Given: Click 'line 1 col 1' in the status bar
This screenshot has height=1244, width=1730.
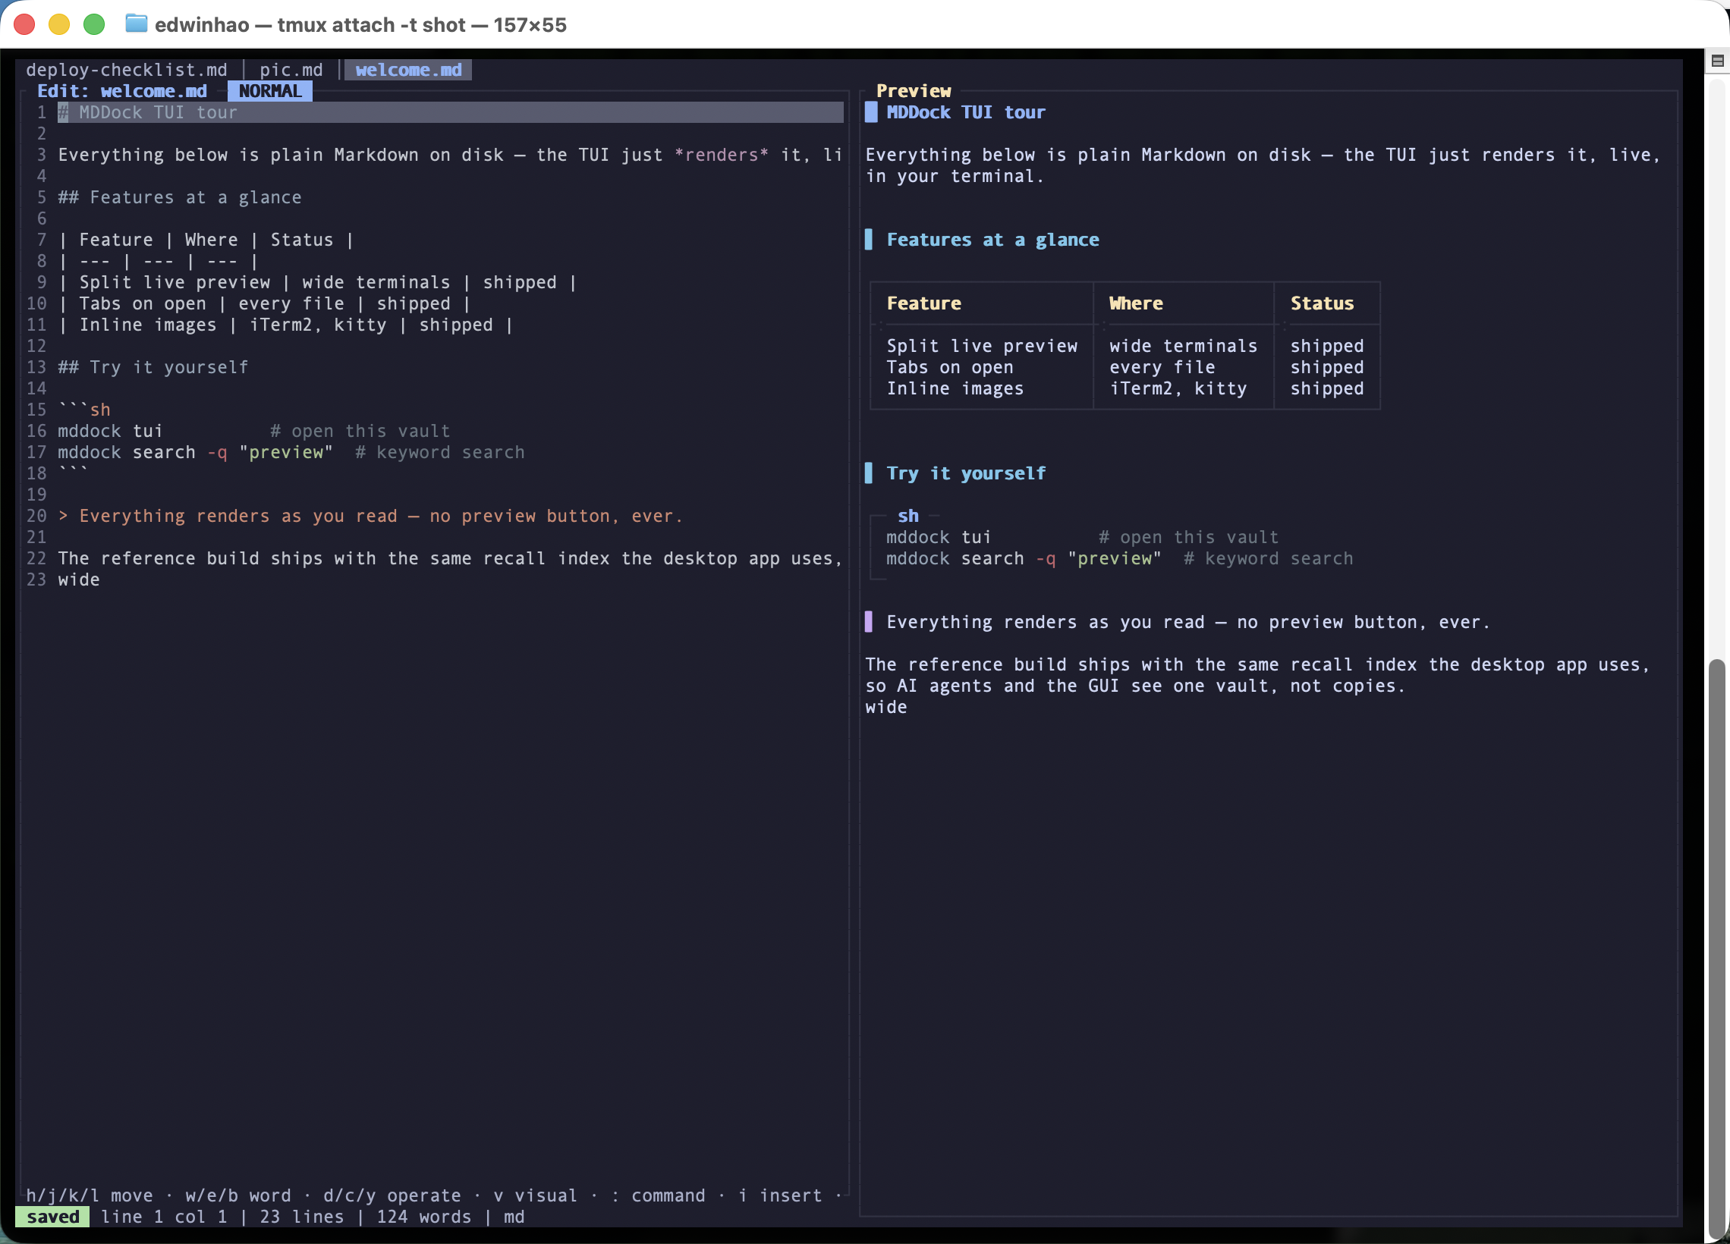Looking at the screenshot, I should point(164,1216).
